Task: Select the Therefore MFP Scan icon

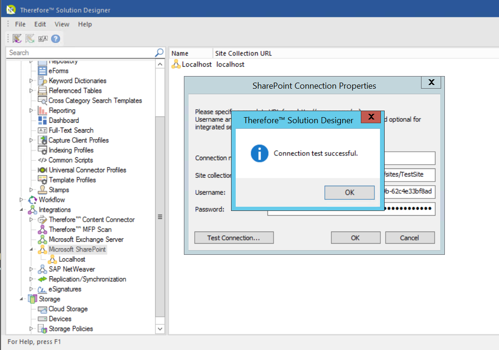Action: pos(42,230)
